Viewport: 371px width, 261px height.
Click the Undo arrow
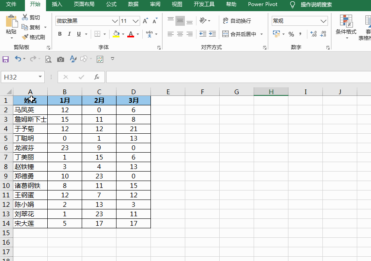click(x=18, y=58)
